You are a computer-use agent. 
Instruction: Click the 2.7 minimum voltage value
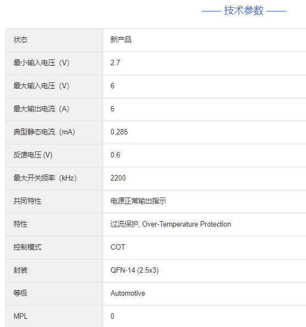(x=115, y=63)
